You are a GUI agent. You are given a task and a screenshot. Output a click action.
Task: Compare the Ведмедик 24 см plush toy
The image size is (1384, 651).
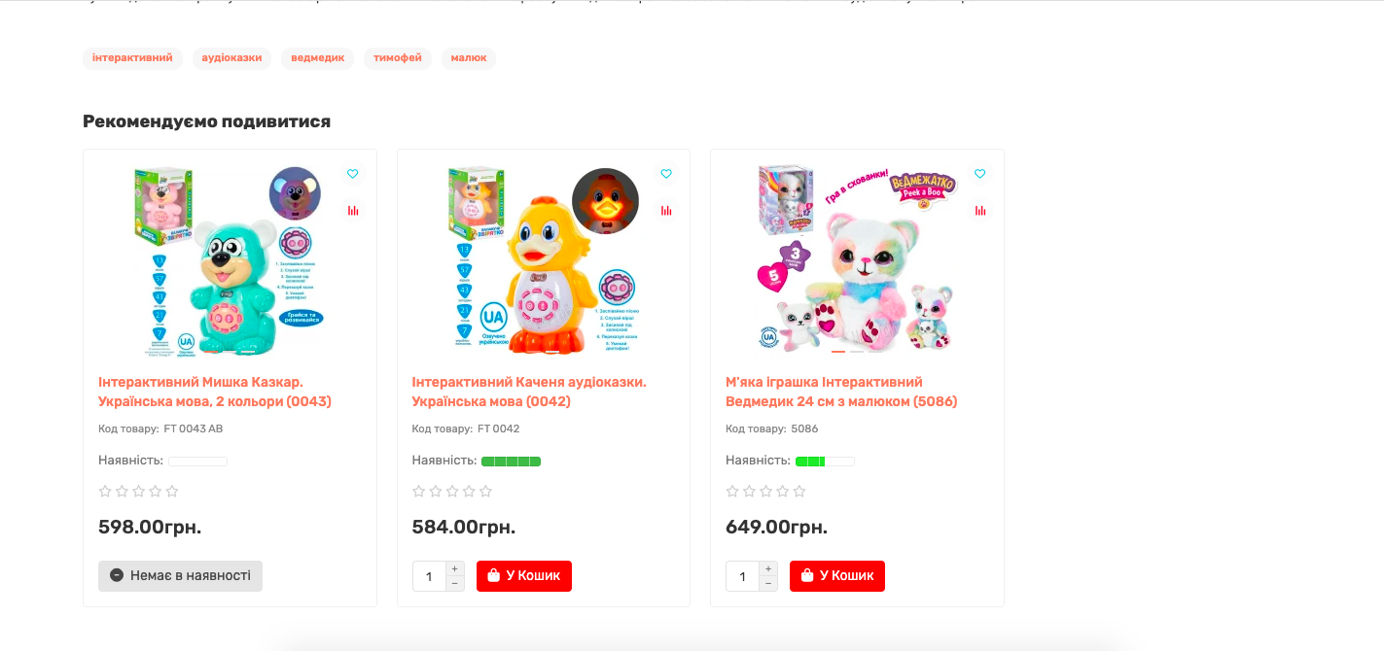(x=979, y=211)
